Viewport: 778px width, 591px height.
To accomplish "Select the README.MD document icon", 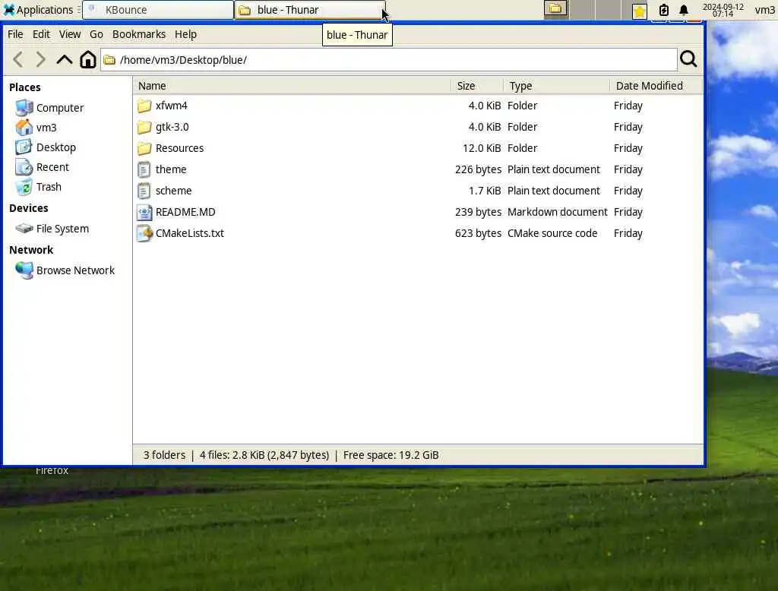I will click(144, 213).
